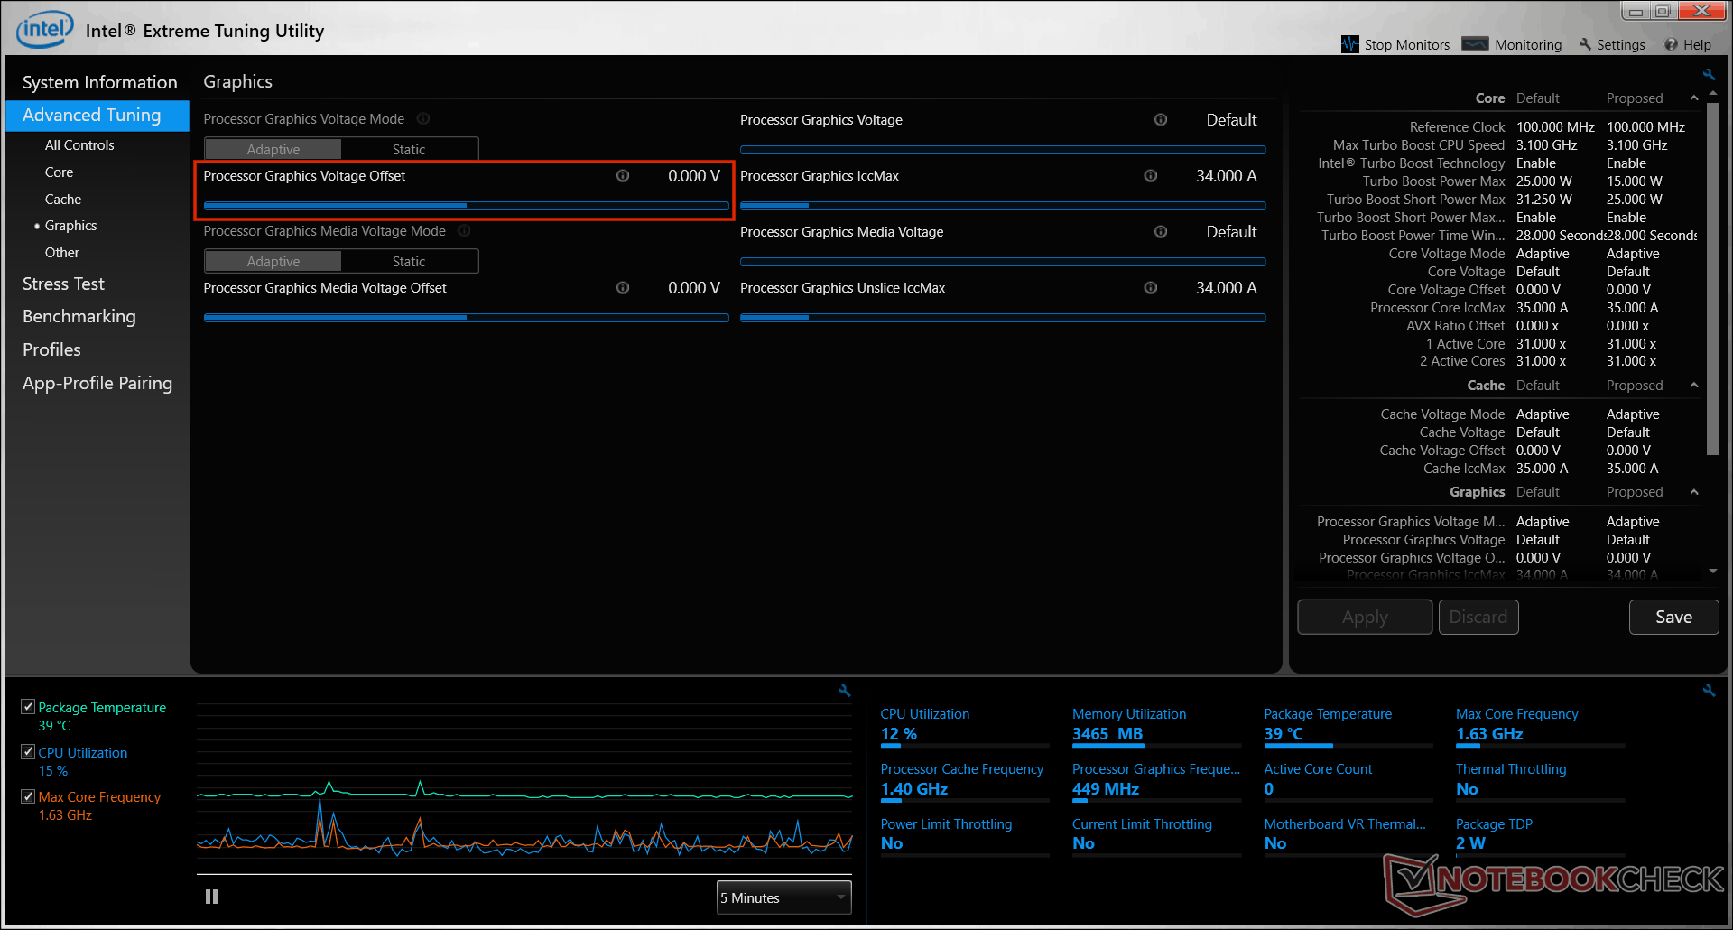Screen dimensions: 1733x930
Task: Show info for Processor Graphics Media Voltage Mode
Action: (464, 230)
